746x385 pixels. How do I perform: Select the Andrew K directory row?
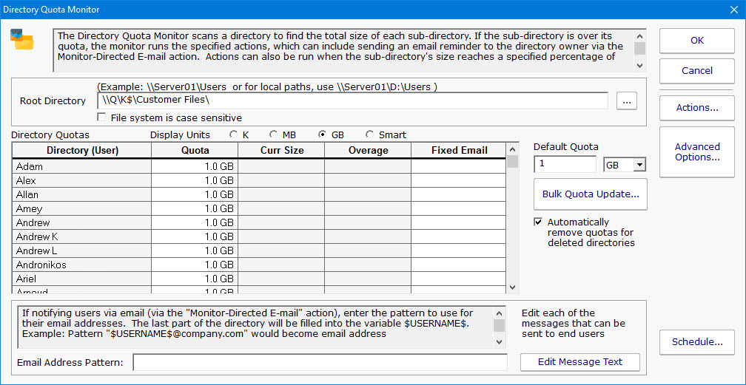point(82,236)
